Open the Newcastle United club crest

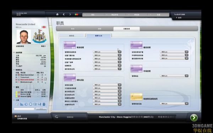coord(39,37)
